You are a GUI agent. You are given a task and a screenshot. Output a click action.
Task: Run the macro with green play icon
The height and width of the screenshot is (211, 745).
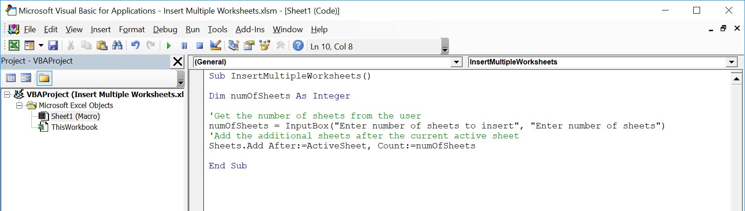[x=169, y=45]
